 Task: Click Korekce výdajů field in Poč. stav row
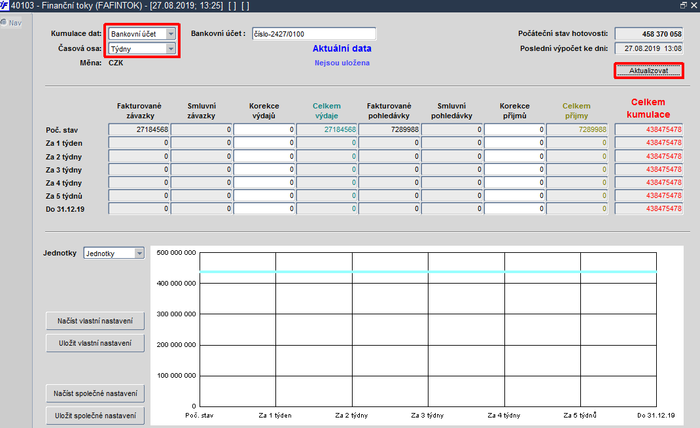click(264, 129)
